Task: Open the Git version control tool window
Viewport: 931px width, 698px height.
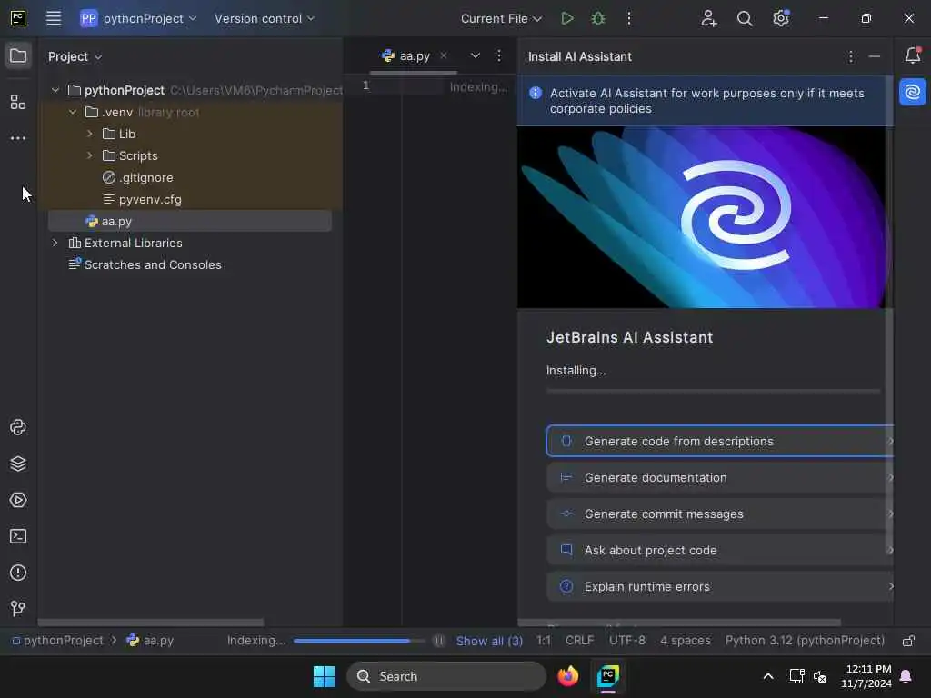Action: pos(18,608)
